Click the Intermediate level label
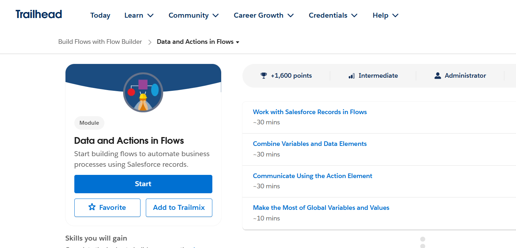The width and height of the screenshot is (516, 248). coord(378,76)
